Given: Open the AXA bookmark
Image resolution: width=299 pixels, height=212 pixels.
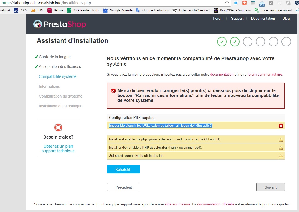Looking at the screenshot, I should [21, 10].
